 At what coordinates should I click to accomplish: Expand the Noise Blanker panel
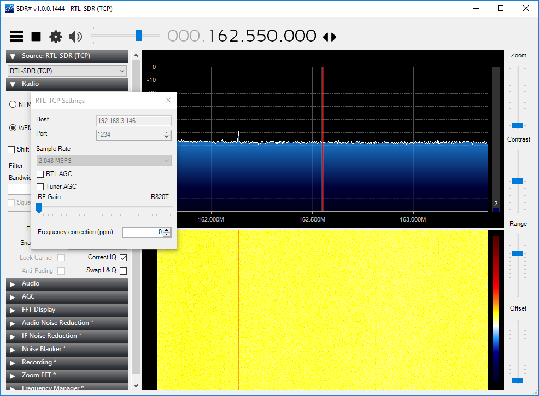coord(67,349)
